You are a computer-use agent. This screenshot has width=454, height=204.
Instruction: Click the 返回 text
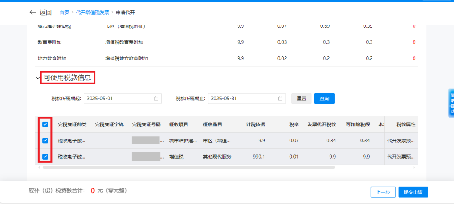tap(45, 12)
